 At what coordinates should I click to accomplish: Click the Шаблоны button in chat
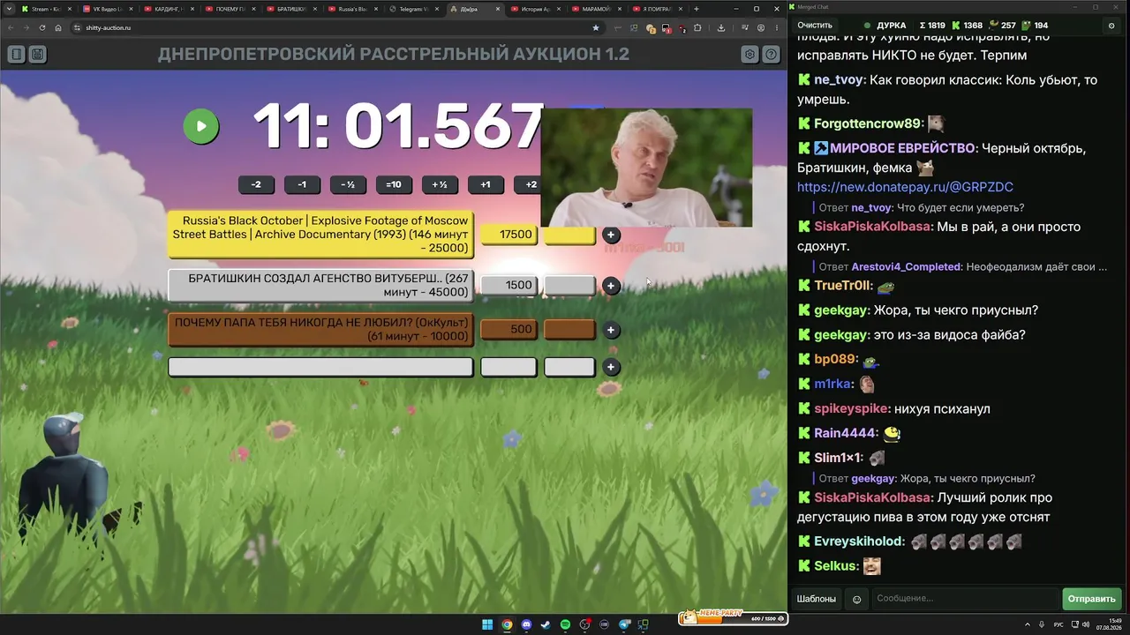point(817,599)
